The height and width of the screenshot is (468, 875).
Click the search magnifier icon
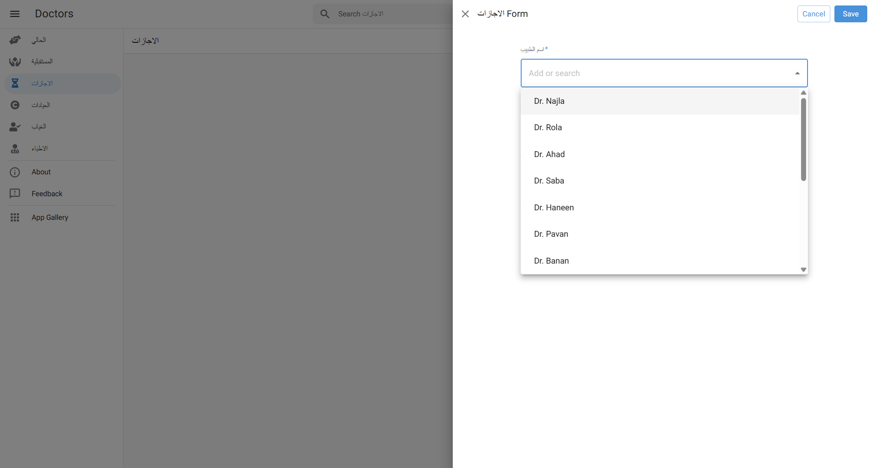click(x=325, y=14)
